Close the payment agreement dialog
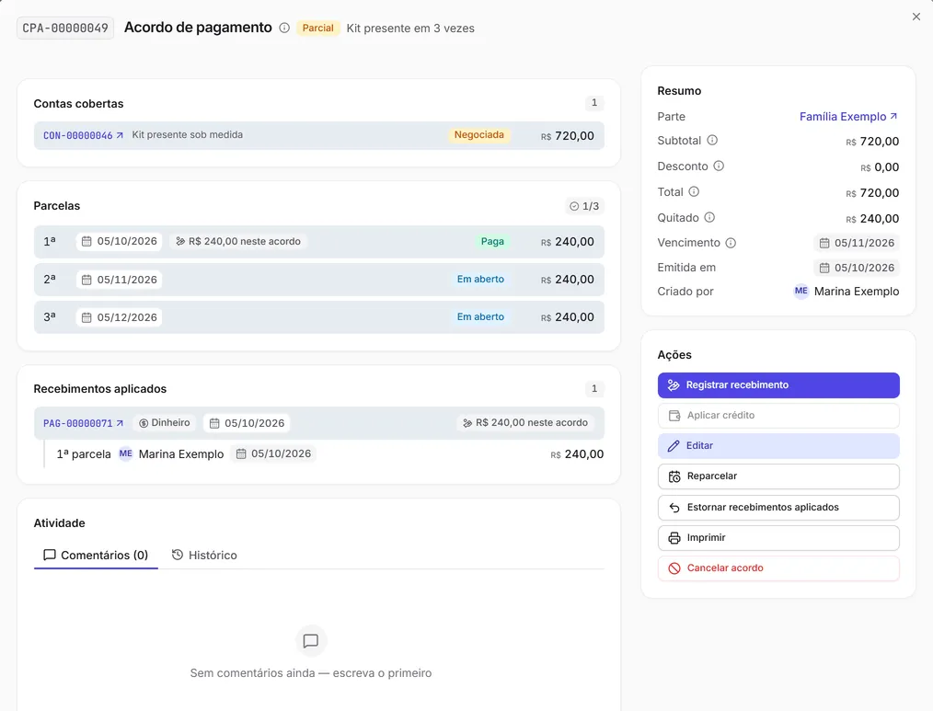This screenshot has width=933, height=711. (x=916, y=17)
